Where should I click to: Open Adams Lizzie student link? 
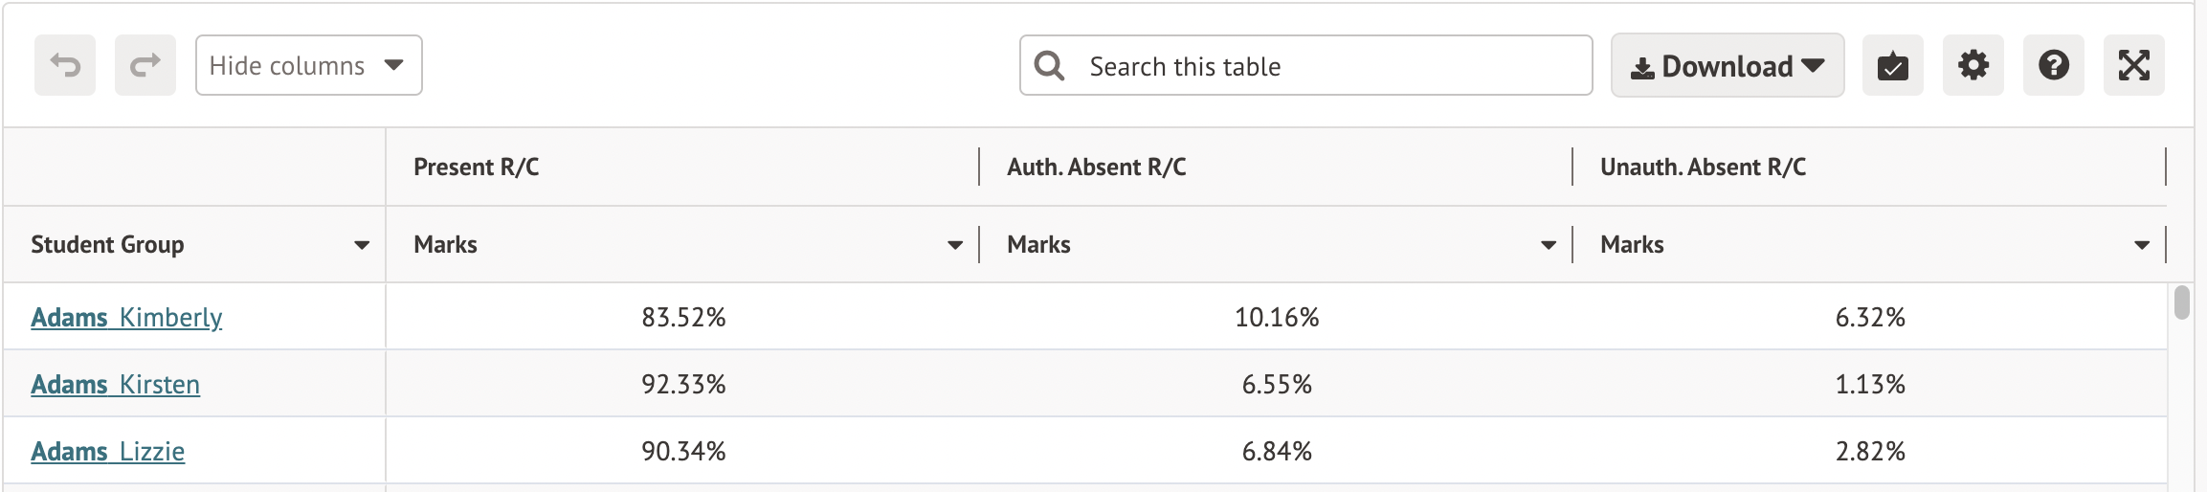click(107, 451)
